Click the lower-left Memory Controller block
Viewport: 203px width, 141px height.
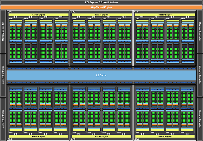3,119
